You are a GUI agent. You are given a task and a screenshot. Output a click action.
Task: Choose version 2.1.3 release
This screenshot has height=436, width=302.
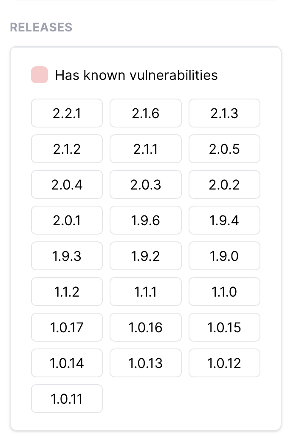coord(224,113)
